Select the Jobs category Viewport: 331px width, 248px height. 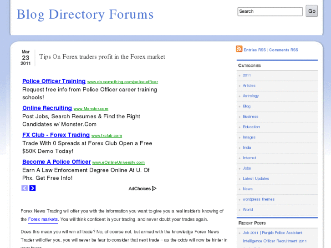tap(247, 168)
